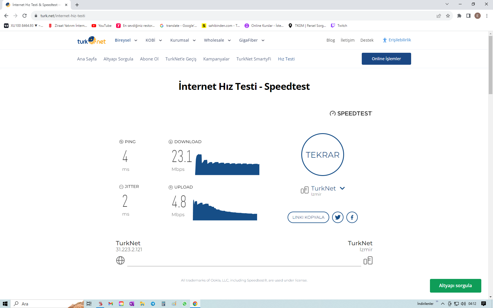Screen dimensions: 493x308
Task: Click the share page icon in address bar
Action: pos(439,16)
